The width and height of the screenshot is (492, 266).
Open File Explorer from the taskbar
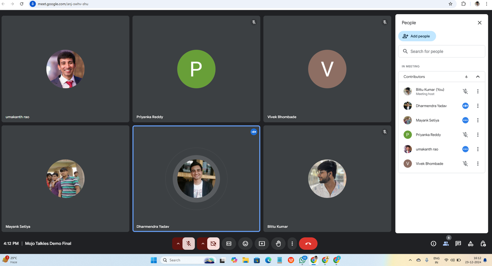[245, 260]
